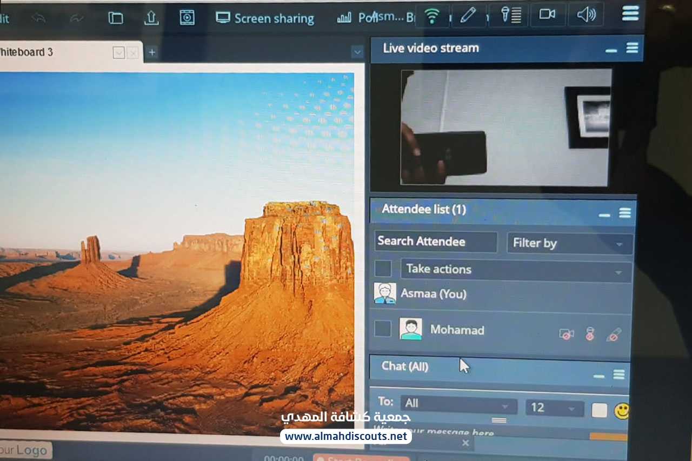Click the pencil annotation icon in top bar
692x461 pixels.
tap(468, 15)
